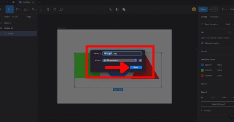Click the user avatar icon
Viewport: 234px width, 122px height.
tap(194, 9)
